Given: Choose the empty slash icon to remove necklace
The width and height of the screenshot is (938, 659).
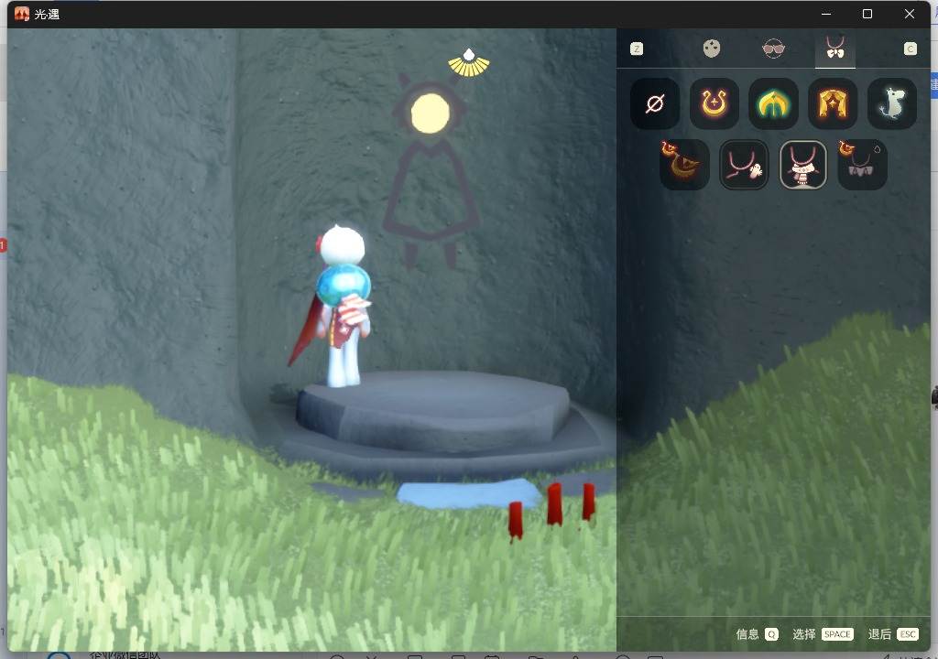Looking at the screenshot, I should (x=655, y=103).
